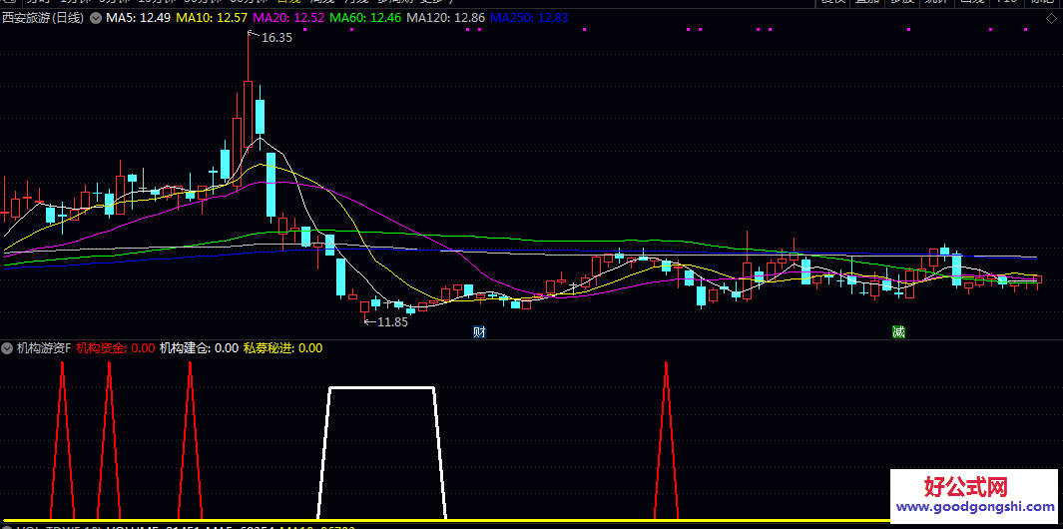1063x529 pixels.
Task: Click the diamond icon at chart corner
Action: tap(1050, 18)
